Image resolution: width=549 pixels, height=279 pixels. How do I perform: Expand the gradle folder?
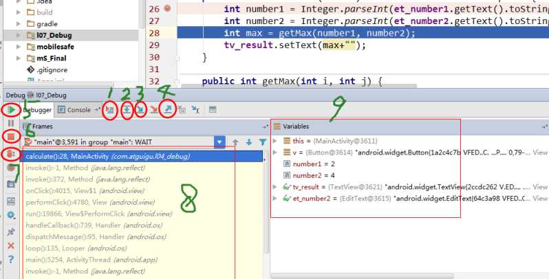(x=19, y=24)
